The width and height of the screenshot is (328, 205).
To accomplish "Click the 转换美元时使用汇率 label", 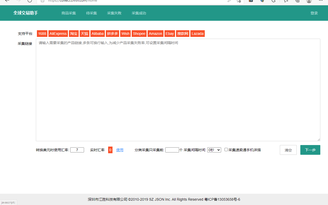I will click(53, 150).
